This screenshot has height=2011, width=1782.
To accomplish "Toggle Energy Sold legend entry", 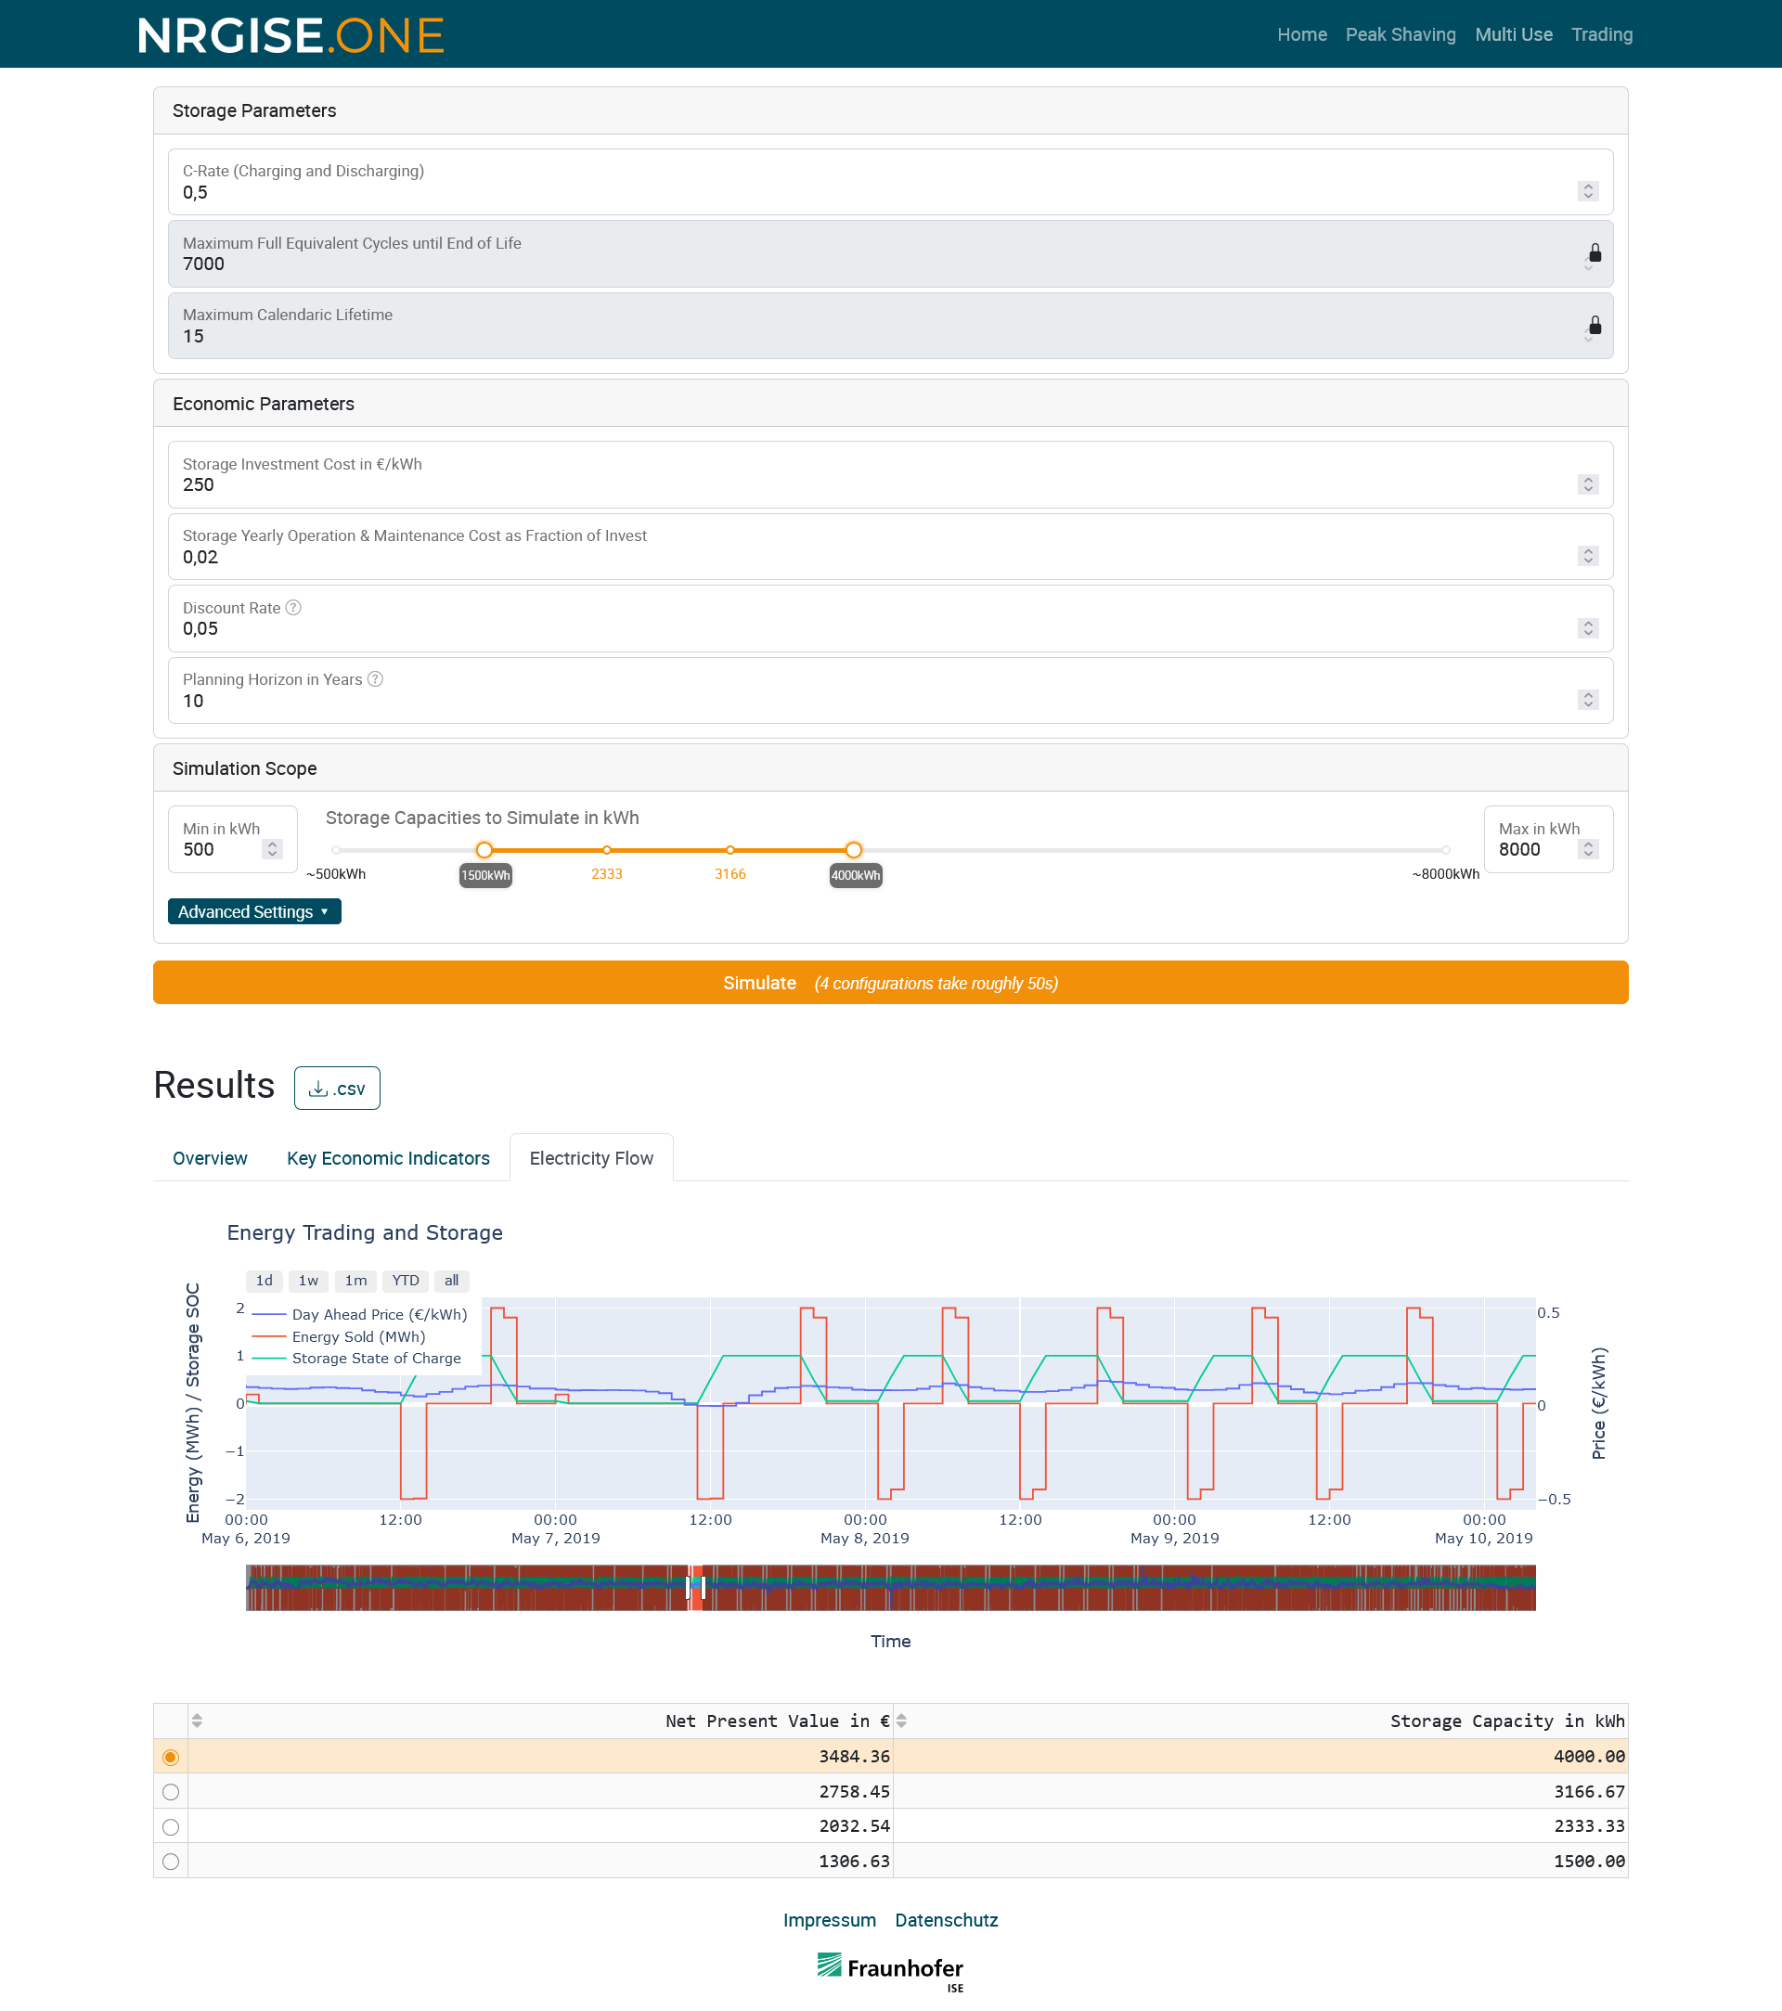I will [x=340, y=1337].
